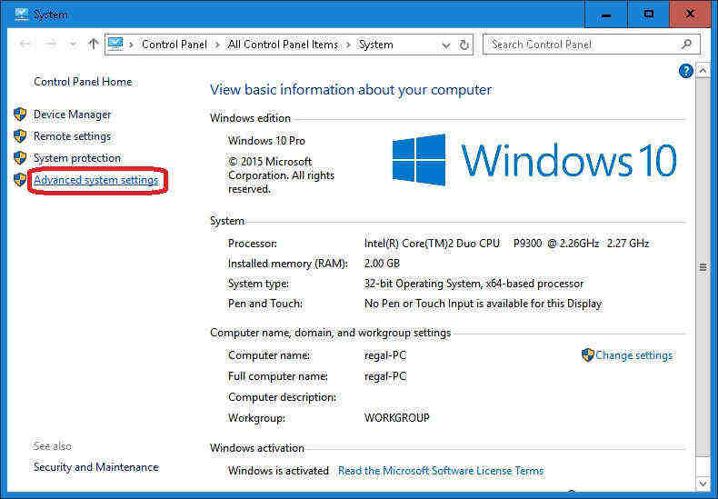Open help with the blue question mark icon
This screenshot has height=499, width=718.
pyautogui.click(x=685, y=71)
